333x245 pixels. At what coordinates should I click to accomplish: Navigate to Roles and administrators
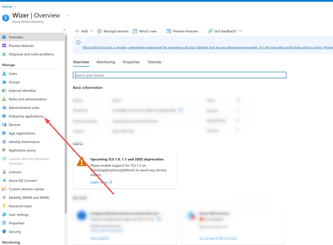coord(27,99)
